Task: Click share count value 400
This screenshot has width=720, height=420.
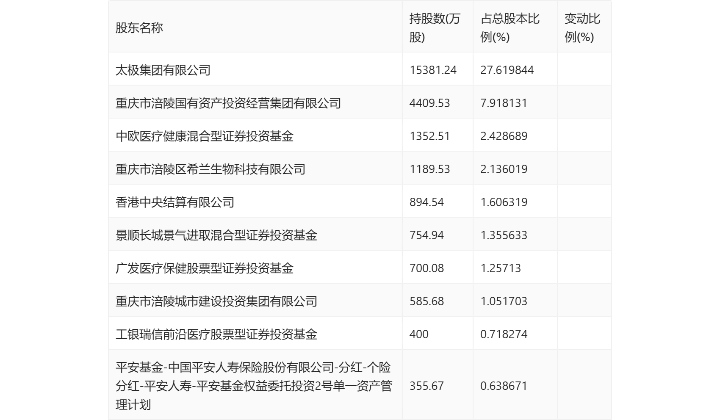Action: [x=419, y=334]
